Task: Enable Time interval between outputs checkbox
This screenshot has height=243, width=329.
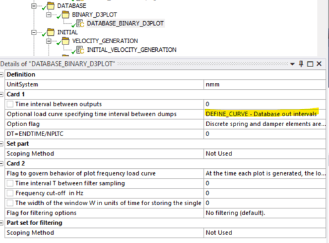Action: click(x=10, y=104)
